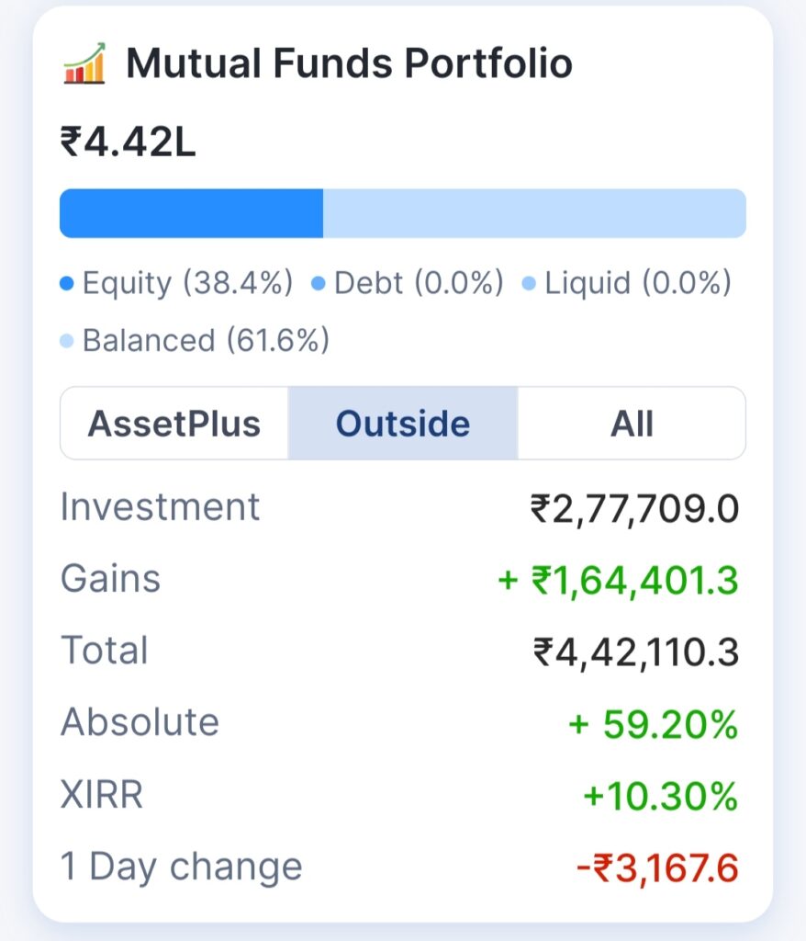Screen dimensions: 806x941
Task: Click the light blue Balanced bar segment
Action: point(534,213)
